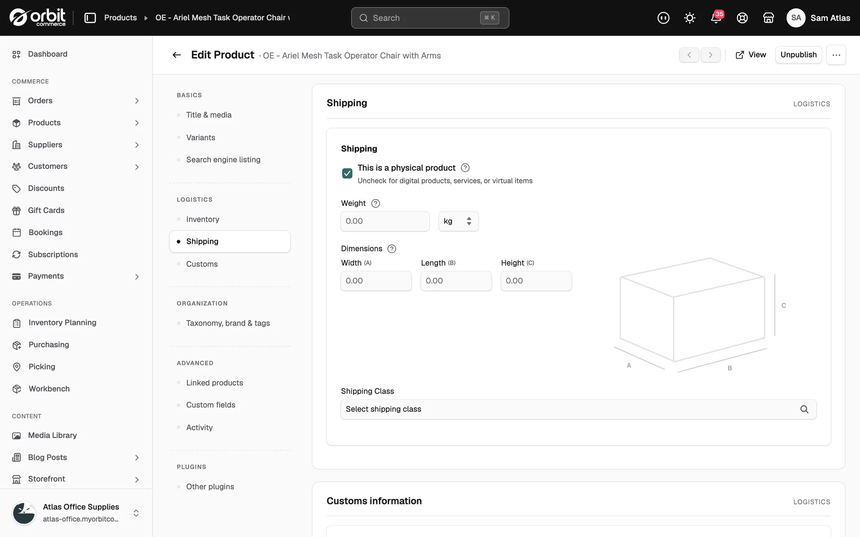Click the Dimensions help question icon
The image size is (860, 537).
point(392,249)
